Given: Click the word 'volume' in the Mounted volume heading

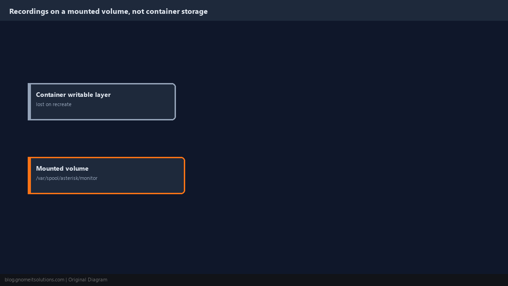Looking at the screenshot, I should [77, 168].
